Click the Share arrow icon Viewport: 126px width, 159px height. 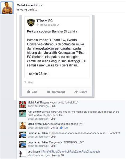[x=76, y=92]
